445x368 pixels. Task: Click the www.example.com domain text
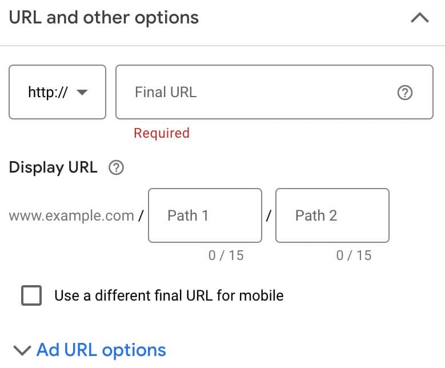tap(71, 215)
